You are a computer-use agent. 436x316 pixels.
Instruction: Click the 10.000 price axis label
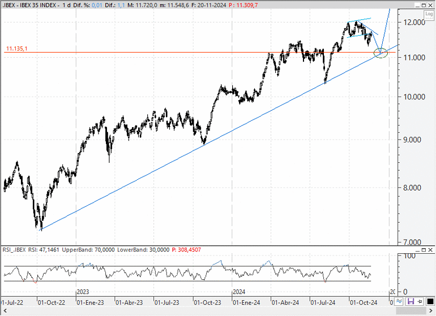(x=414, y=97)
